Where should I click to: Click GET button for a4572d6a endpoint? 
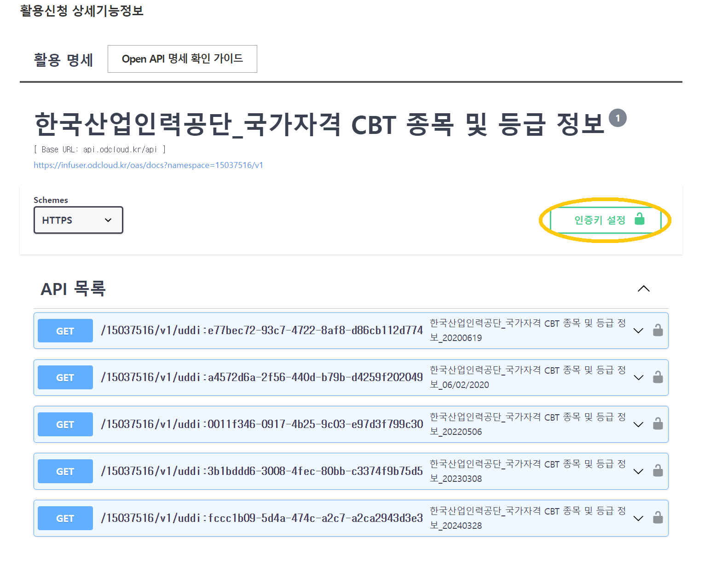(65, 377)
